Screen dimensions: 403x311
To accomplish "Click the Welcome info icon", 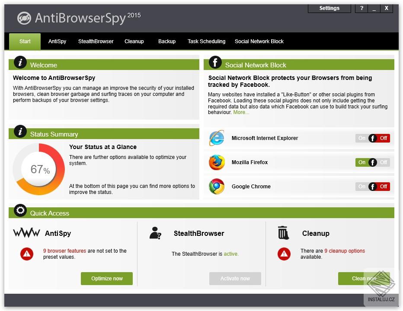I will coord(20,62).
